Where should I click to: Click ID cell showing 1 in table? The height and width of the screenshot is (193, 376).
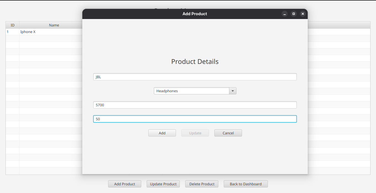tap(13, 32)
